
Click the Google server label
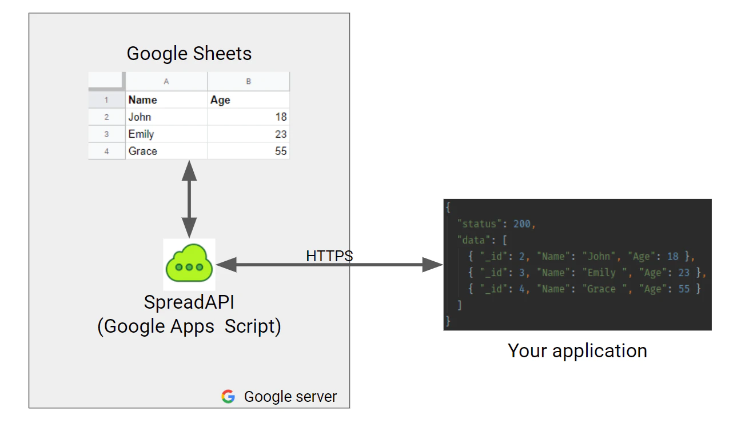290,397
